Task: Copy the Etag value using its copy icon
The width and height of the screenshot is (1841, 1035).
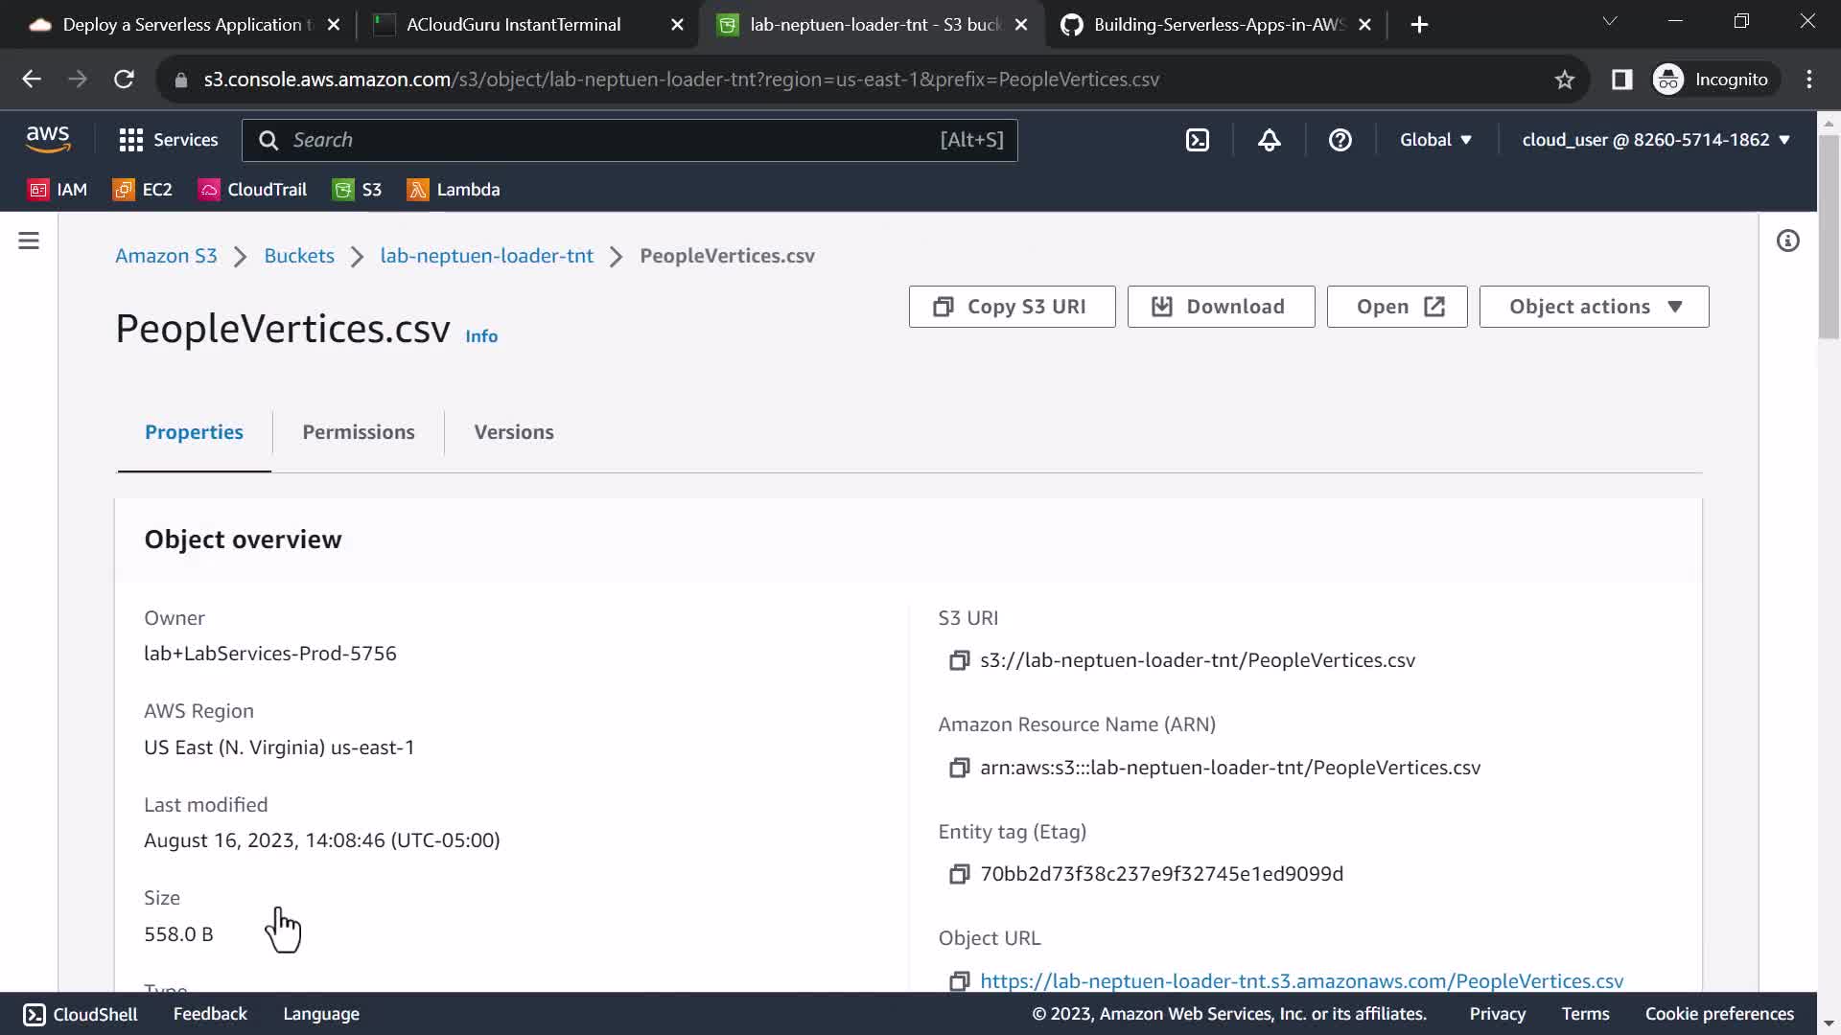Action: (959, 874)
